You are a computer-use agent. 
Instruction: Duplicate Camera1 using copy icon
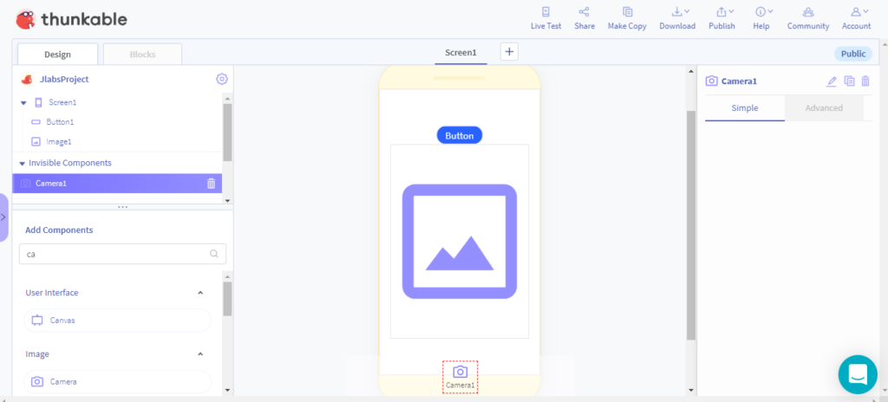849,81
